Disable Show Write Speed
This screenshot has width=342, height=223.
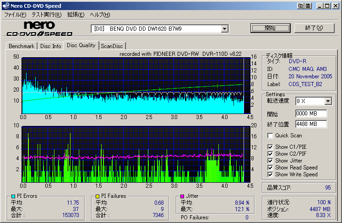coord(270,174)
